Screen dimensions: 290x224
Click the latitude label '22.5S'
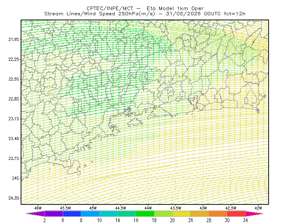14,79
